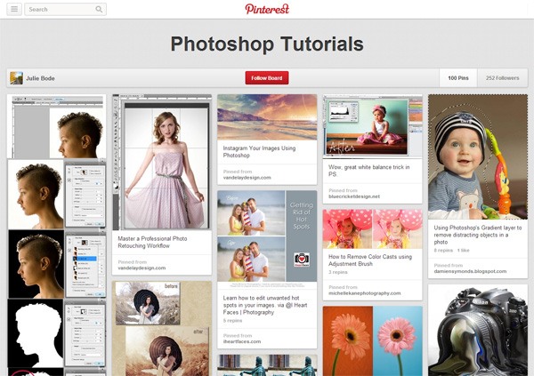This screenshot has width=534, height=376.
Task: Click 'Learn how to edit unwanted hot spots' text
Action: [x=265, y=305]
